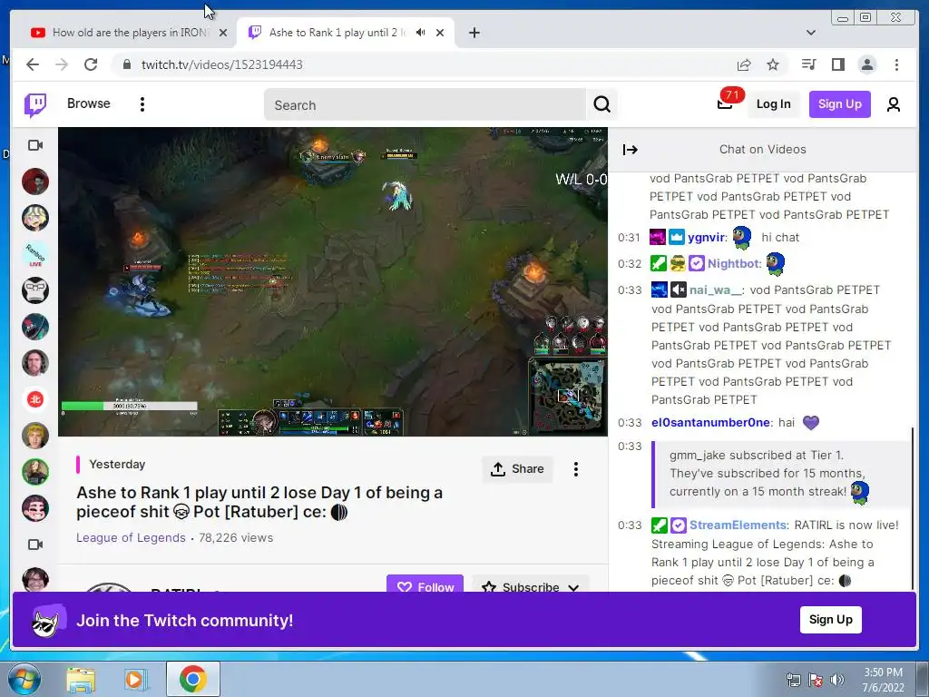This screenshot has height=697, width=929.
Task: Click Nightbot username in chat
Action: pyautogui.click(x=733, y=264)
